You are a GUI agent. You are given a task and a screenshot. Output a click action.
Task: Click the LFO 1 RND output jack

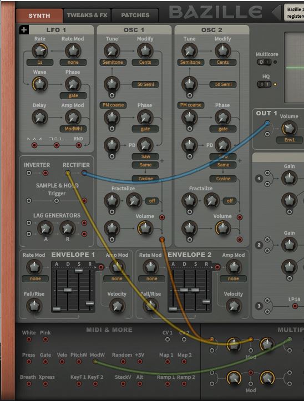[x=79, y=145]
